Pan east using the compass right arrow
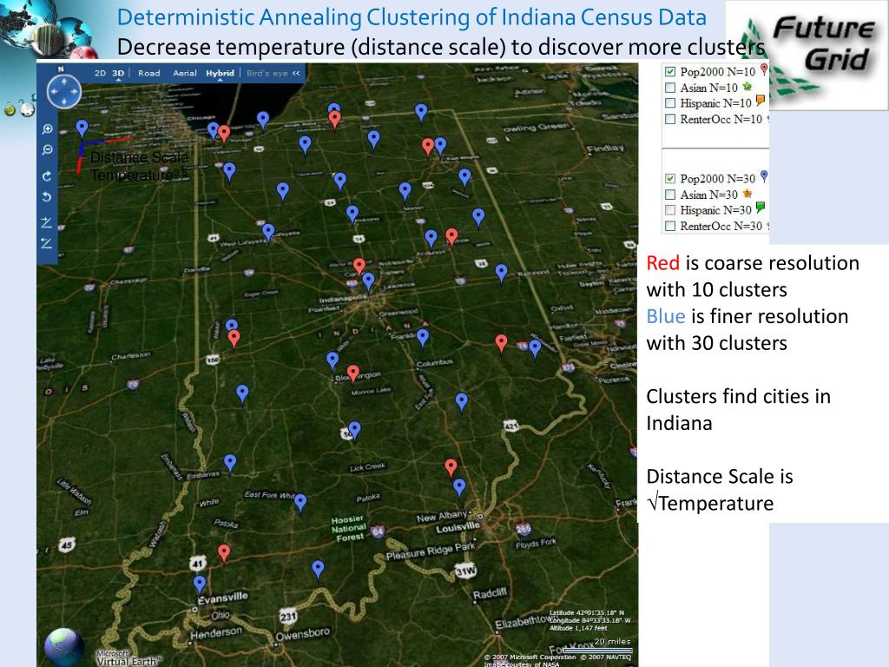The height and width of the screenshot is (667, 889). click(x=75, y=92)
